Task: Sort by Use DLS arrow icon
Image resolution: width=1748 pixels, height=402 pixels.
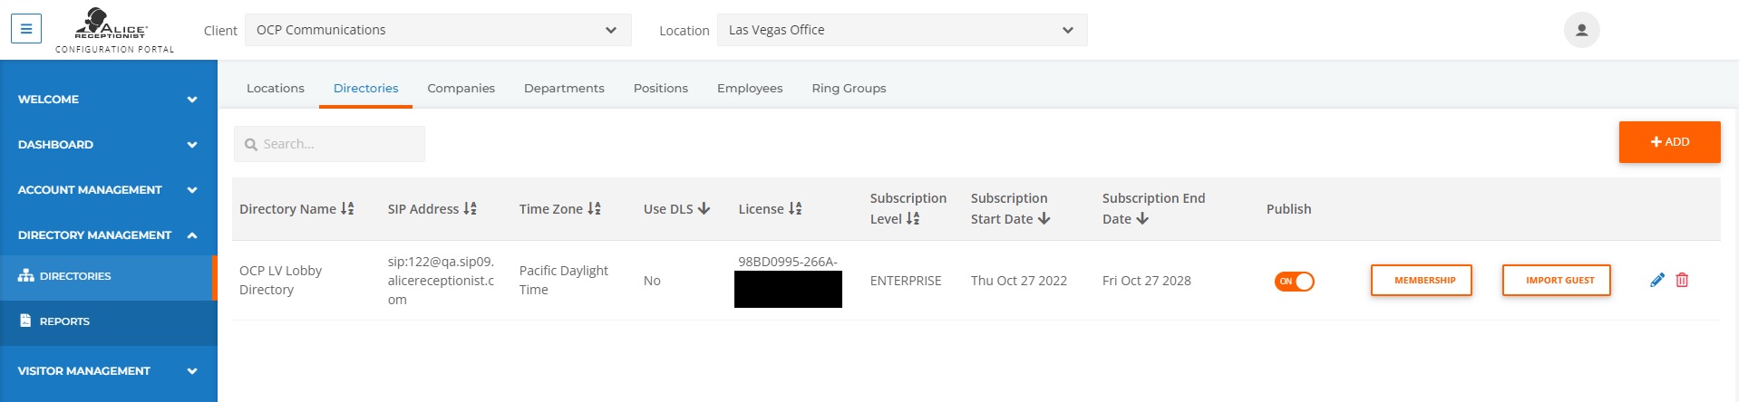Action: (x=704, y=208)
